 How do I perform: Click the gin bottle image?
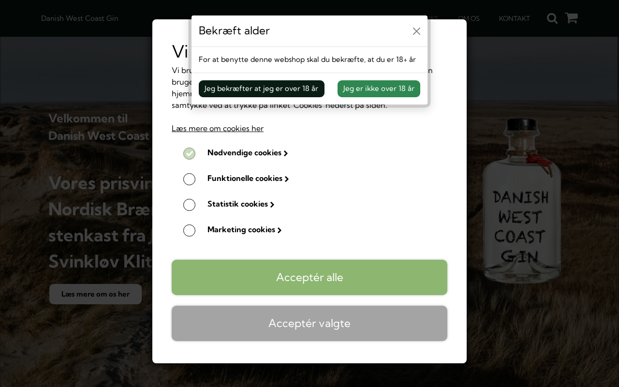pos(521,203)
